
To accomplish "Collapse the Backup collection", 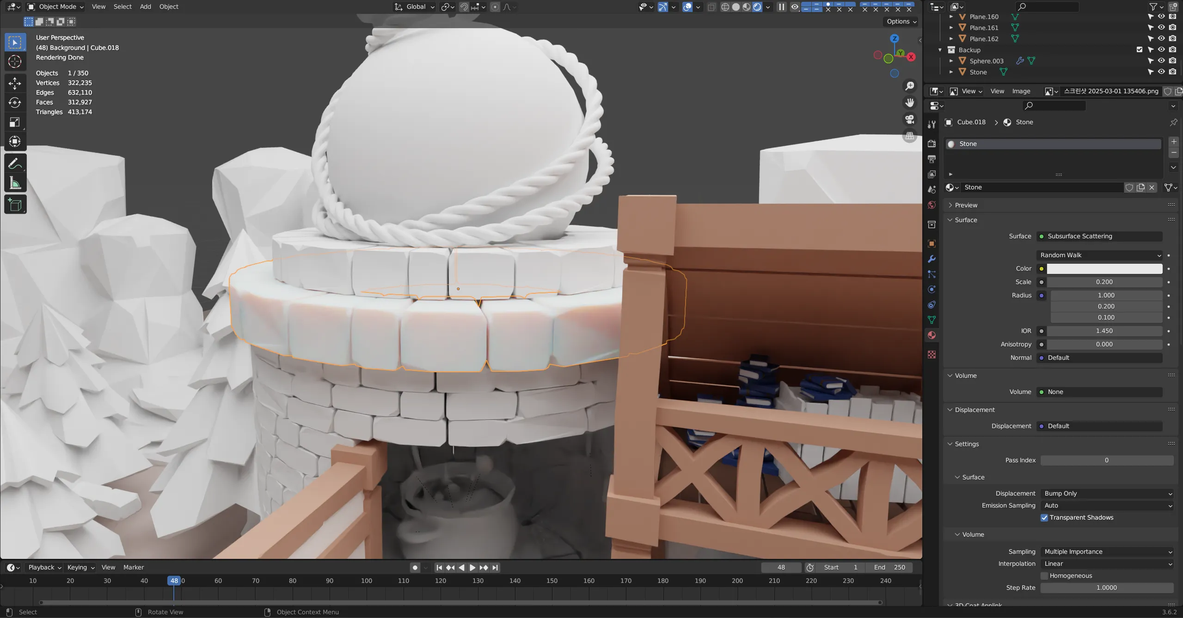I will click(940, 50).
